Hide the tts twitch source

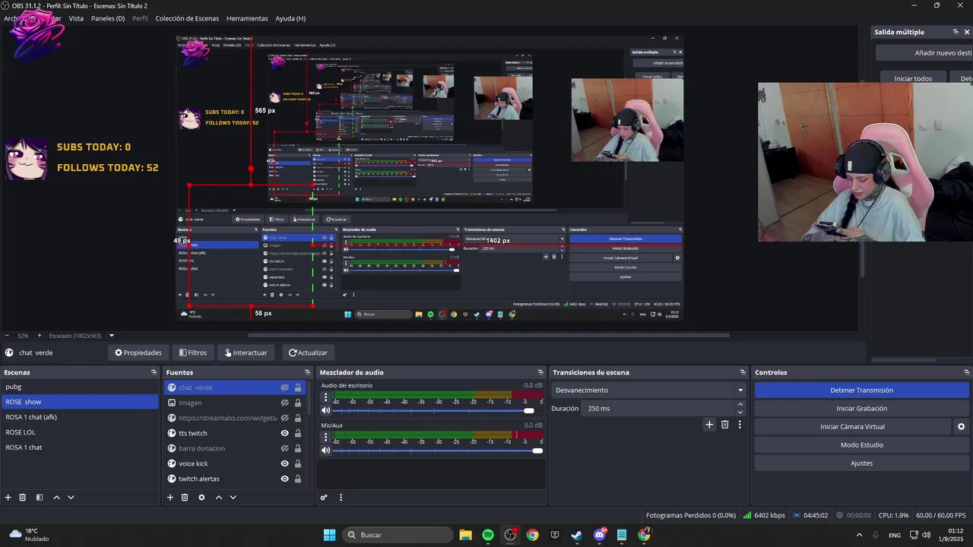(x=285, y=433)
